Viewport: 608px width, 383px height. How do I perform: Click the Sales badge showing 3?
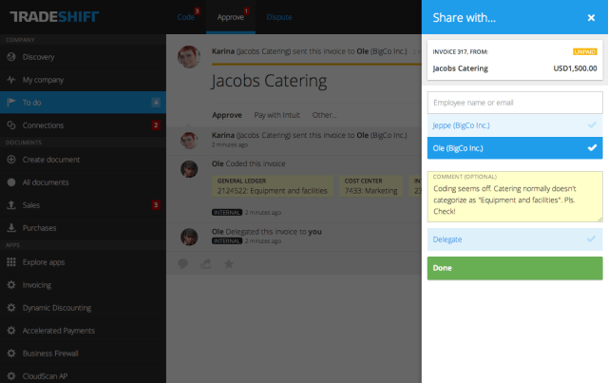(x=156, y=205)
